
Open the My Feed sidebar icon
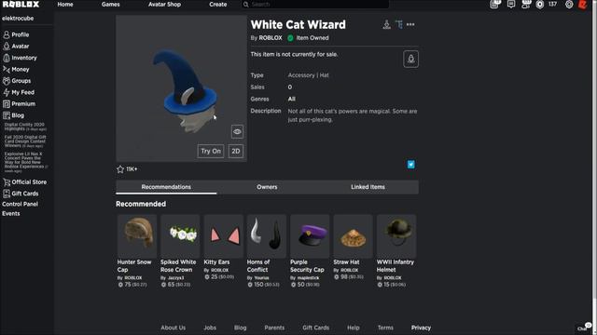[7, 92]
